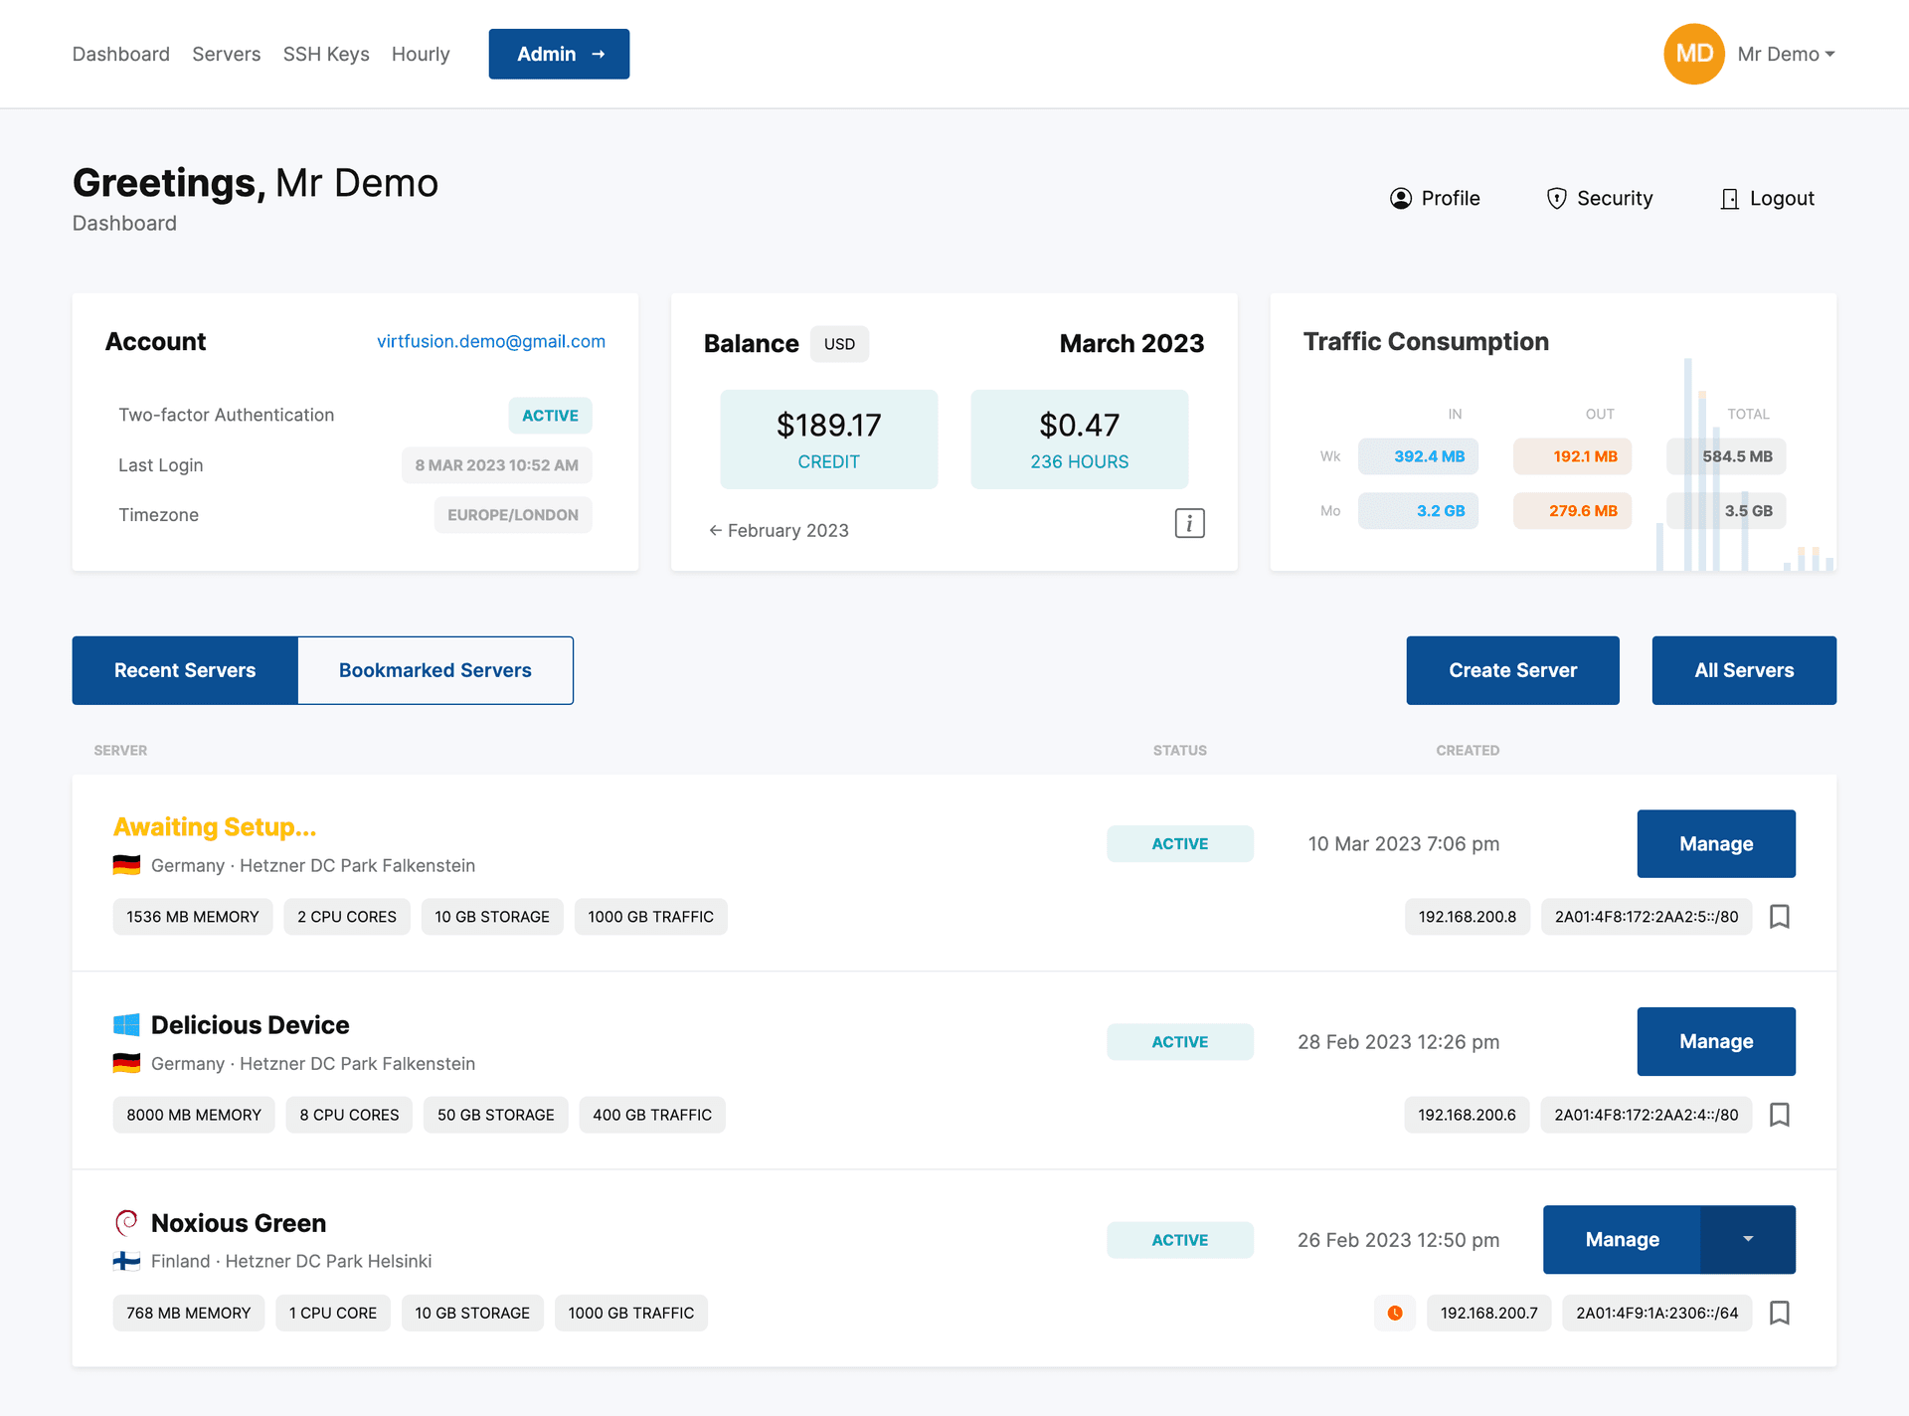This screenshot has height=1416, width=1909.
Task: Open Admin panel link
Action: (558, 54)
